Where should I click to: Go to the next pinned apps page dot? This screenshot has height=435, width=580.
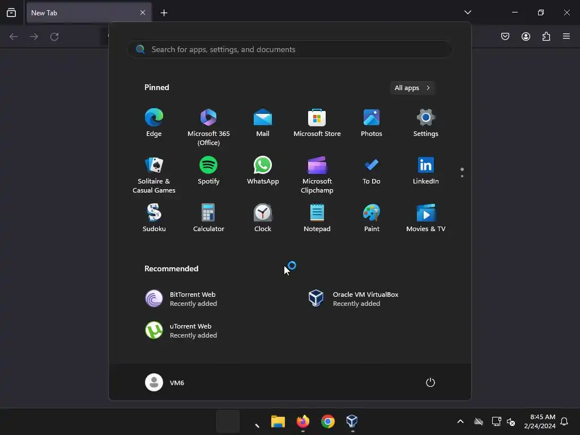(x=462, y=176)
